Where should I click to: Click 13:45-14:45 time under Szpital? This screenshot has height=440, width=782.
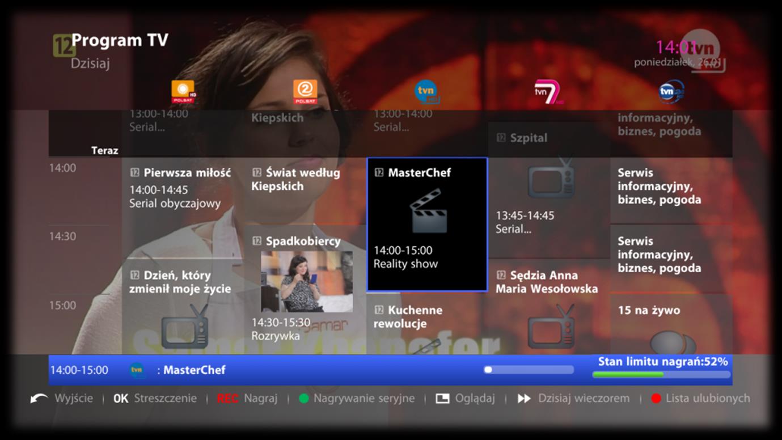click(525, 216)
